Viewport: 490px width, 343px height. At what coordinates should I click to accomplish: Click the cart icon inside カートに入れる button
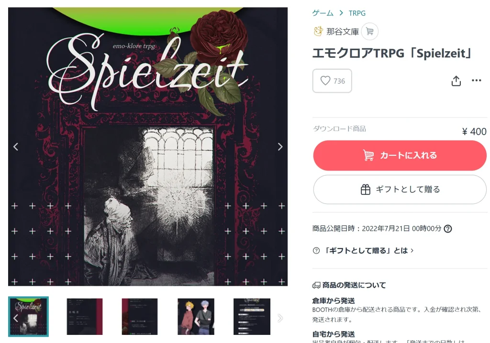[368, 155]
